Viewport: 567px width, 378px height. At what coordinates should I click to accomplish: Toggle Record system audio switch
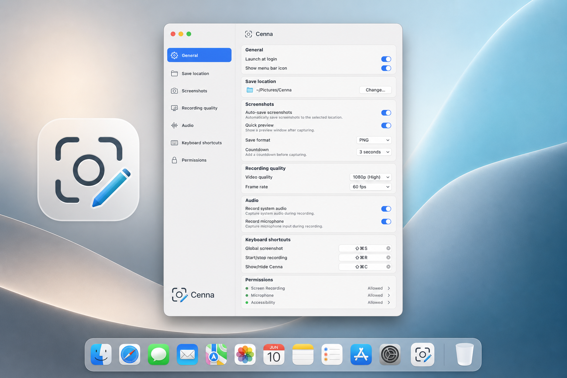tap(386, 209)
